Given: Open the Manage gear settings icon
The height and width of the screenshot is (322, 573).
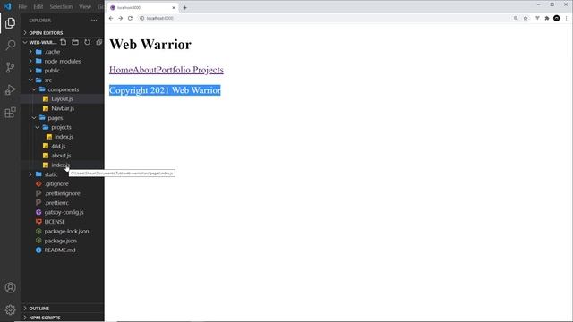Looking at the screenshot, I should click(x=10, y=309).
